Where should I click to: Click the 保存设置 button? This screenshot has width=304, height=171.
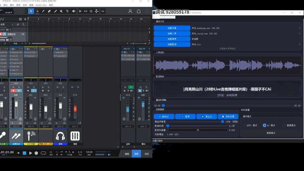pos(228,117)
